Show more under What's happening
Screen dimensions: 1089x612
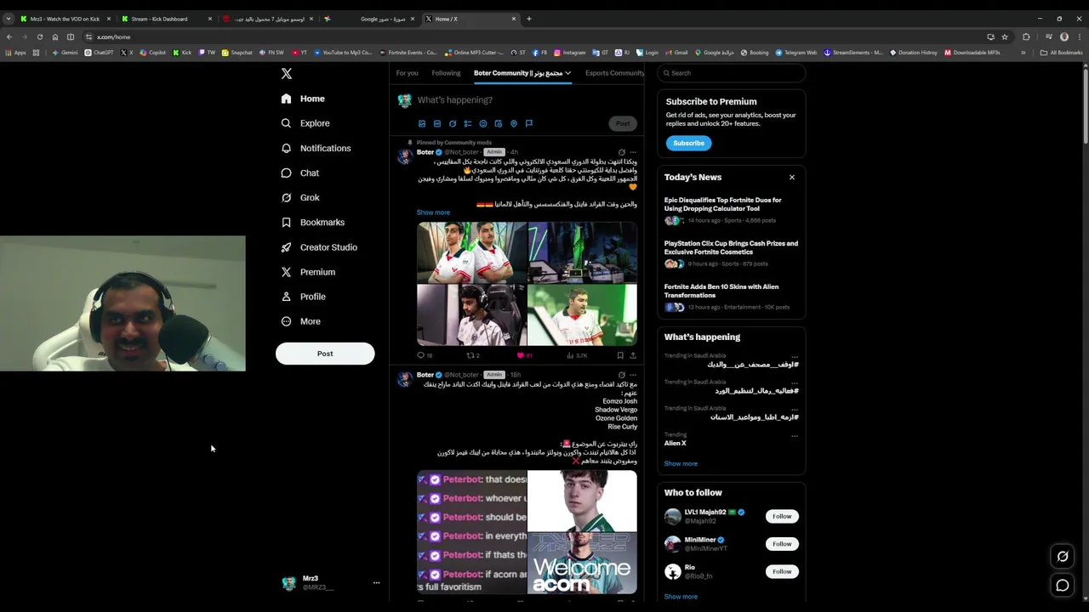681,464
